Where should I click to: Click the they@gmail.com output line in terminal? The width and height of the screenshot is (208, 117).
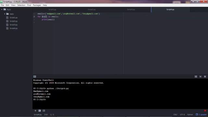41,97
